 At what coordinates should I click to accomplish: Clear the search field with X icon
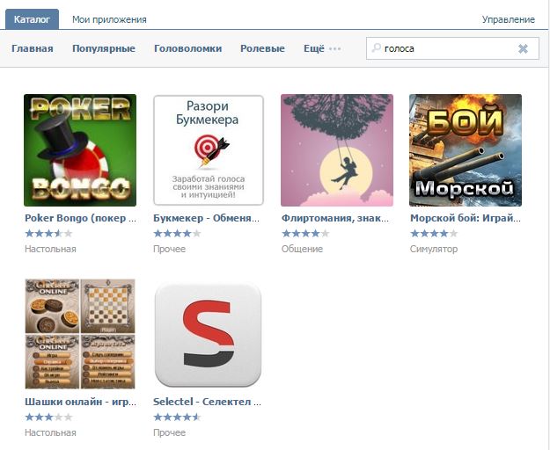coord(523,48)
